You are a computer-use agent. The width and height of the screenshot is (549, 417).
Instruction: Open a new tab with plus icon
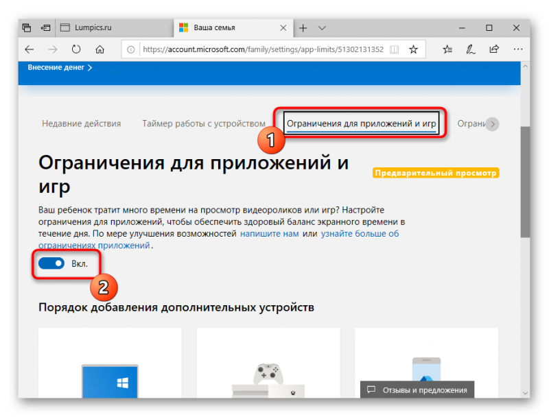[303, 28]
